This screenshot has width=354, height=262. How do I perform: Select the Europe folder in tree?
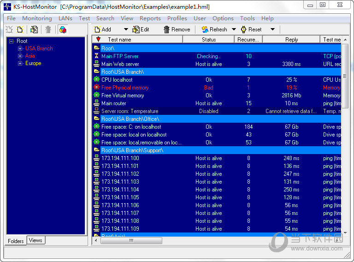pos(33,63)
